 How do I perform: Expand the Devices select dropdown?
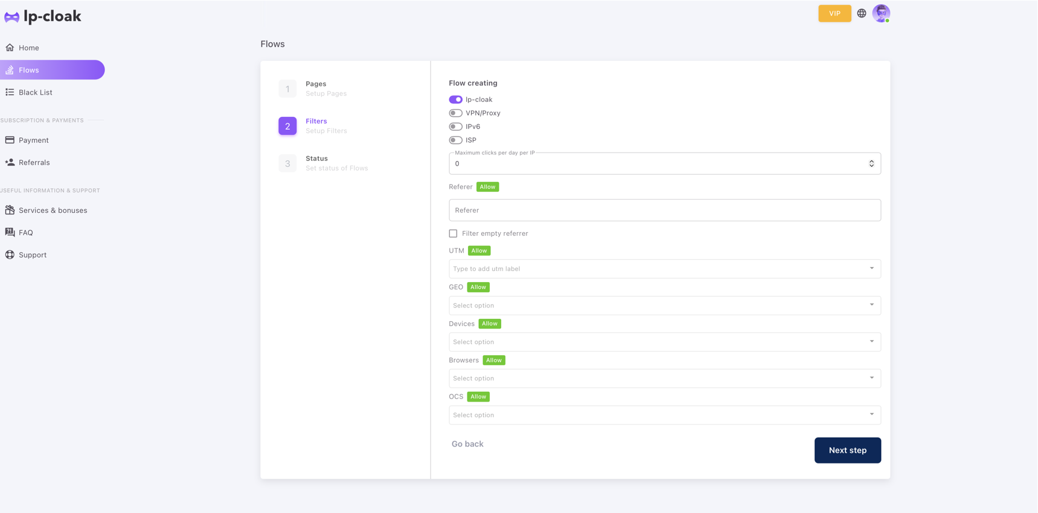664,342
